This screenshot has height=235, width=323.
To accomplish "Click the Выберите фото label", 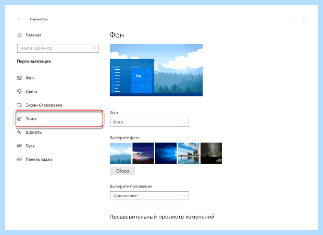I will click(125, 138).
